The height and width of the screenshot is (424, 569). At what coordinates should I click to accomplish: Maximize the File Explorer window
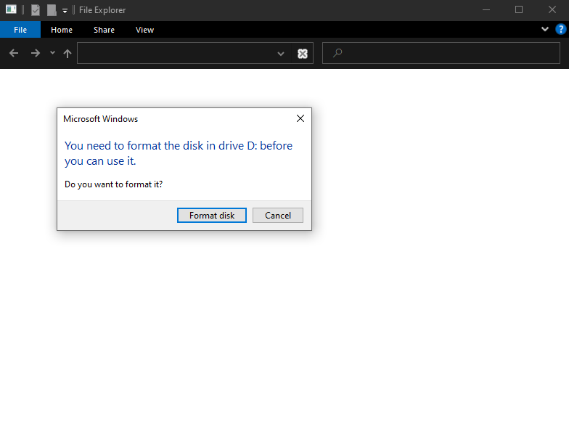point(519,10)
